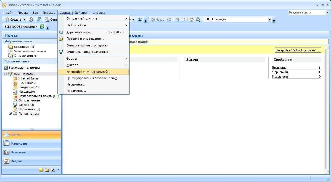Open Shortcuts via the arrow icon

53,170
